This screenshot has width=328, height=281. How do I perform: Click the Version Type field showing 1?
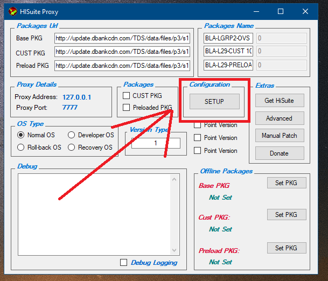click(156, 143)
